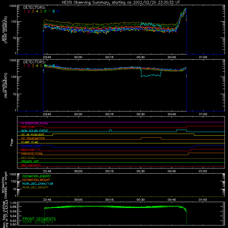Click the vertical Flags axis title
This screenshot has width=228, height=228.
(12, 142)
